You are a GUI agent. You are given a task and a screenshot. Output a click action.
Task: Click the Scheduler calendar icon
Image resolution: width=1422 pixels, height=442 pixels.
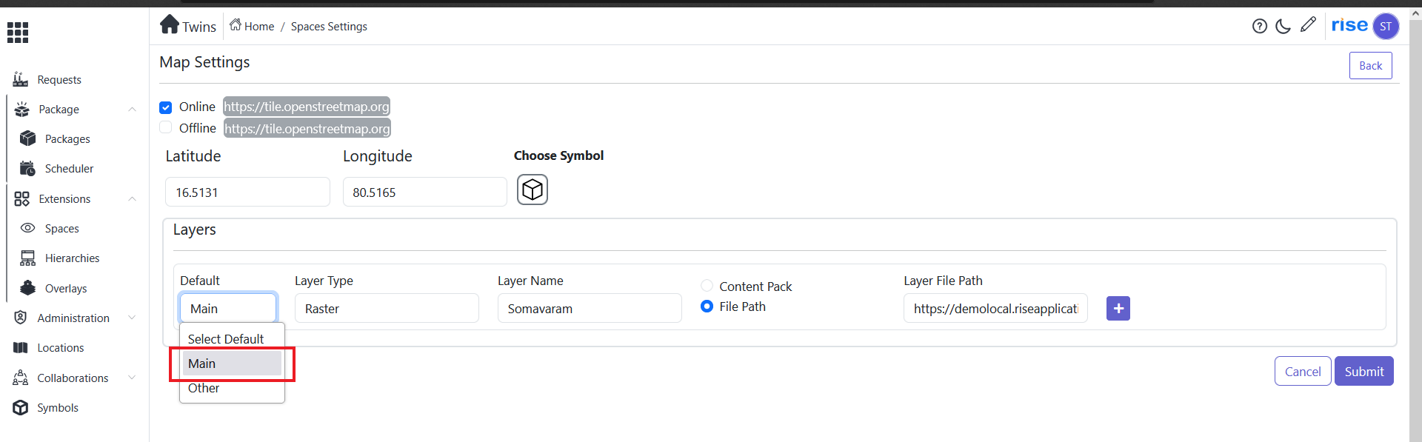pyautogui.click(x=28, y=168)
